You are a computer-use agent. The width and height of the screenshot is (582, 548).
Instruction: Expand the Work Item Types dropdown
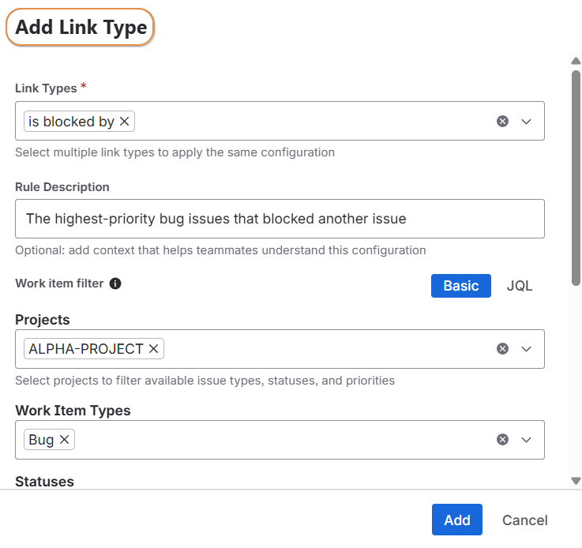point(527,440)
